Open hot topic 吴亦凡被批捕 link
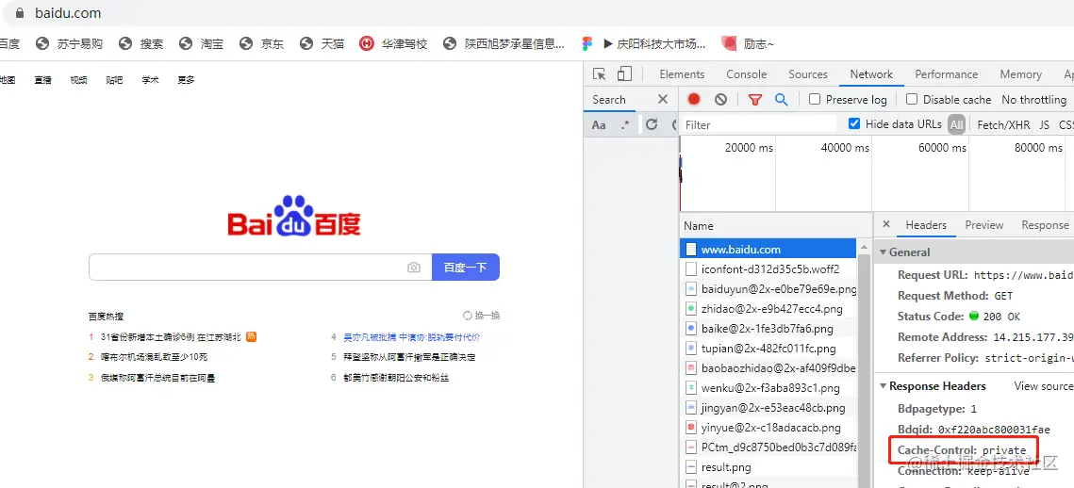Viewport: 1074px width, 488px height. tap(412, 336)
